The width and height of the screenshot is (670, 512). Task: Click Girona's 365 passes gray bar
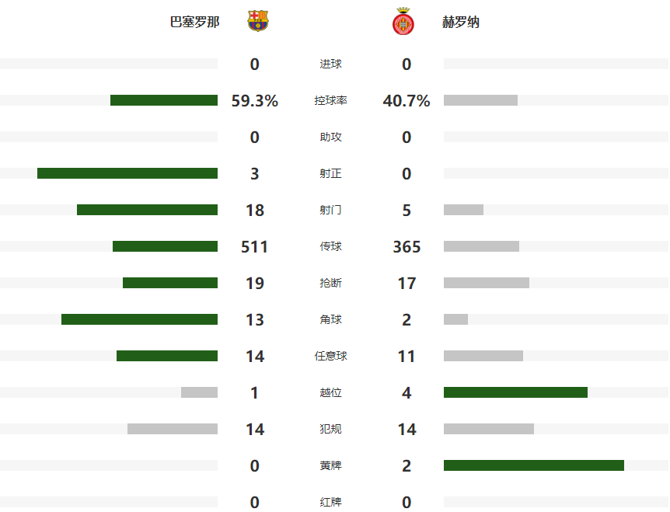click(482, 246)
